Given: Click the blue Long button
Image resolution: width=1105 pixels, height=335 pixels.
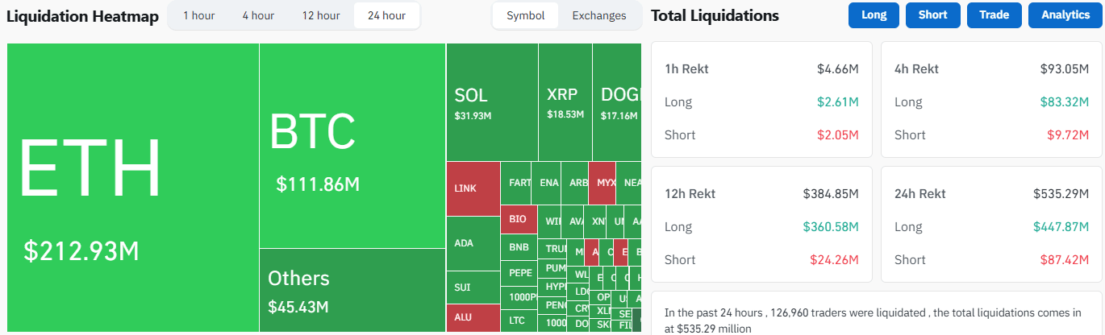Looking at the screenshot, I should coord(874,15).
